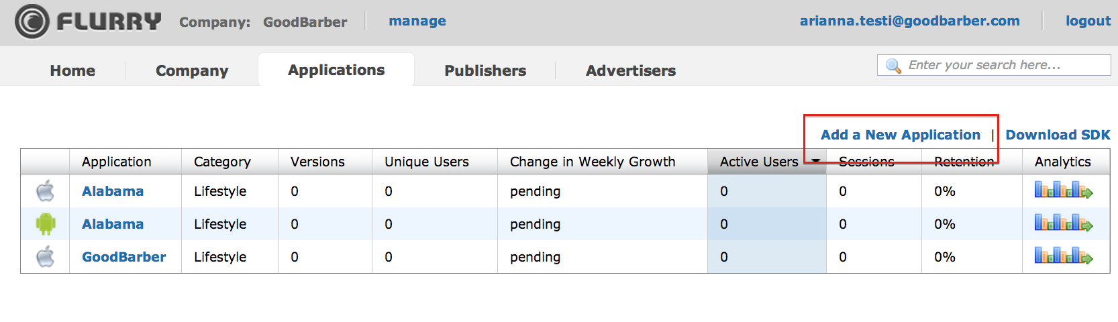Open the Company tab
The width and height of the screenshot is (1118, 322).
192,70
